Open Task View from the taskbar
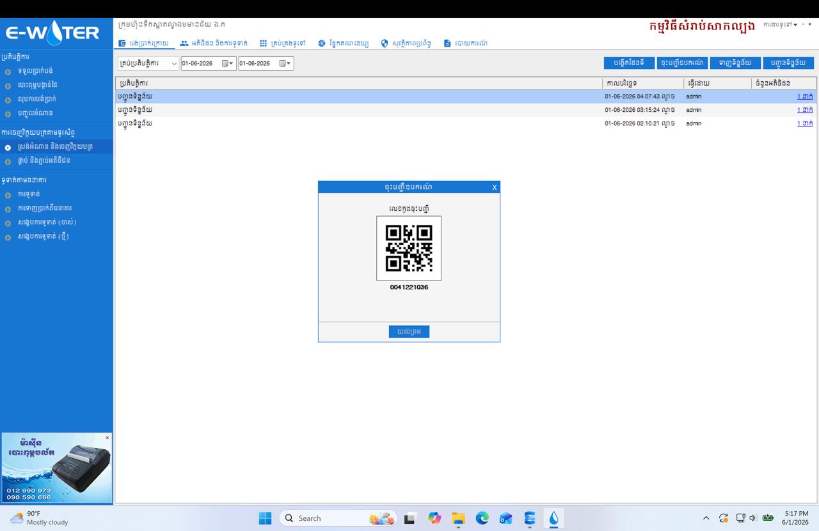The width and height of the screenshot is (819, 531). click(x=409, y=518)
